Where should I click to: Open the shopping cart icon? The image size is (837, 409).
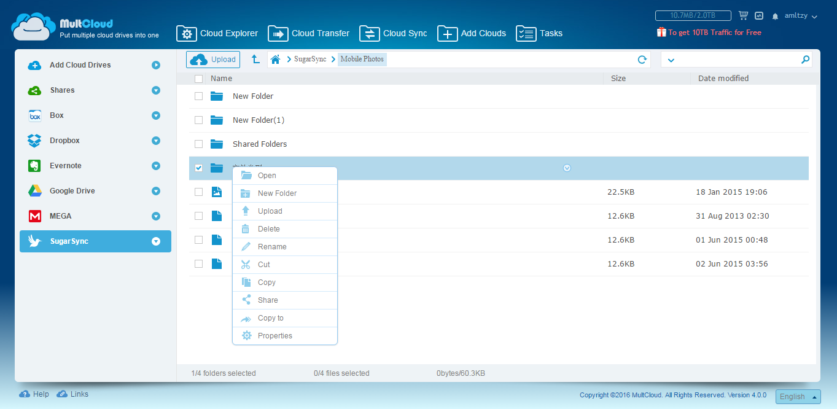point(744,16)
